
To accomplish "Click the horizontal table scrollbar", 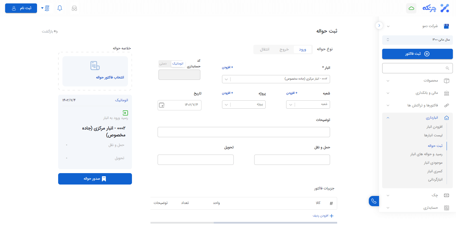I will coord(275,223).
